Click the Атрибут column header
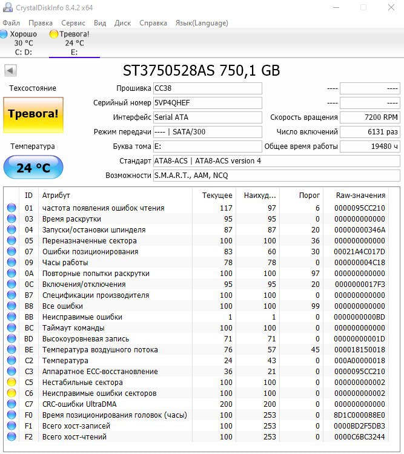Screen dimensions: 404x454 point(115,195)
